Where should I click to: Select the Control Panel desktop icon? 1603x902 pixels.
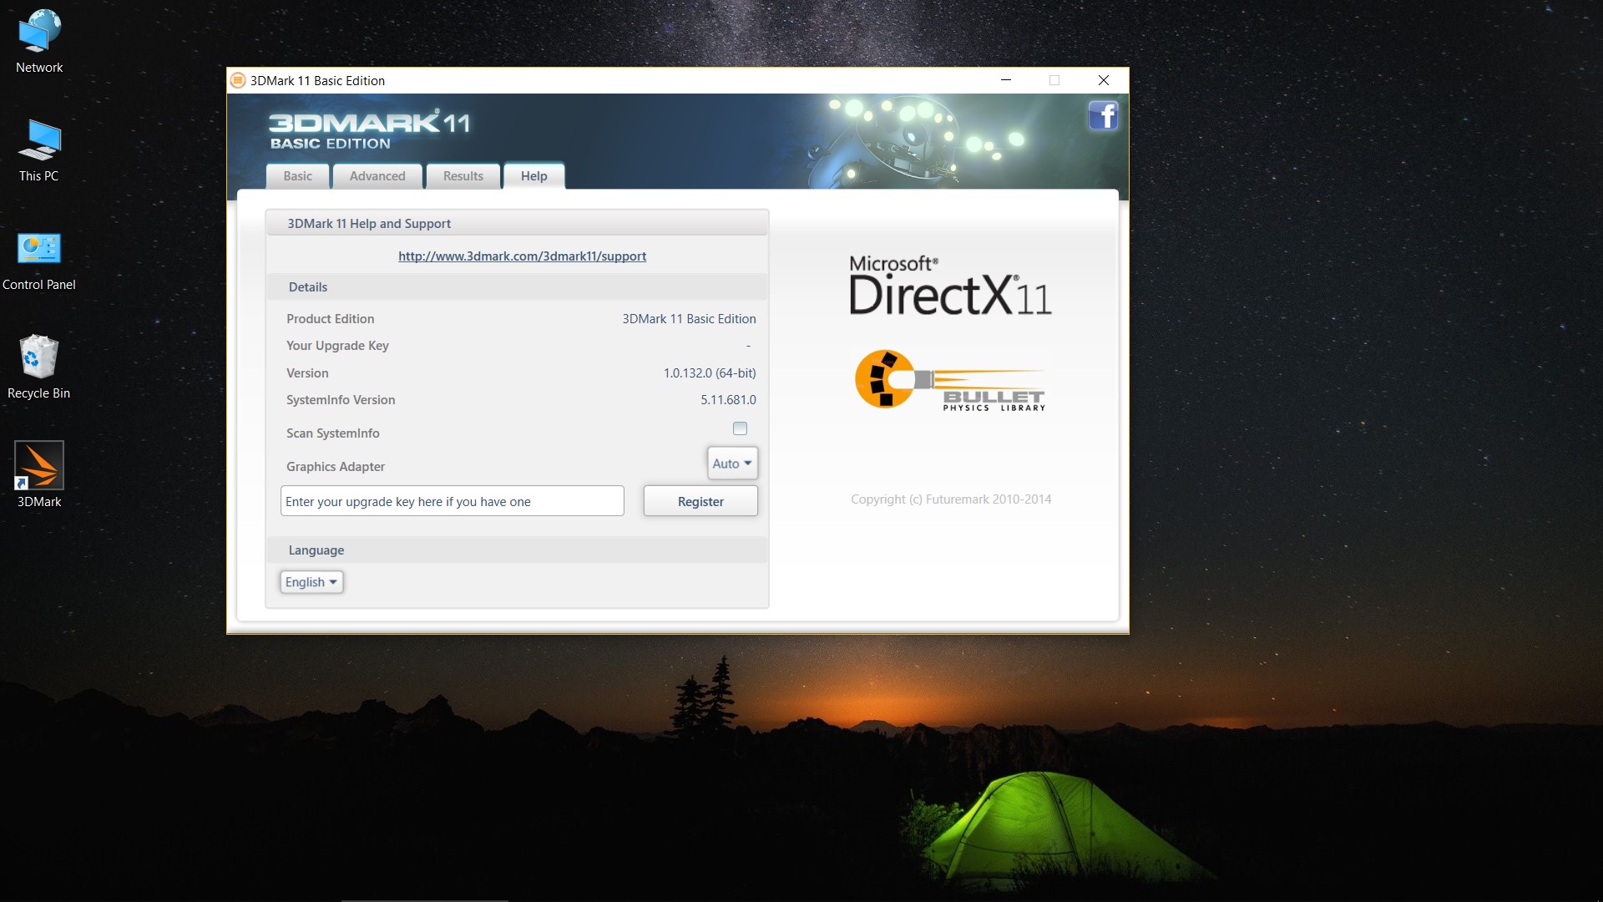point(39,261)
